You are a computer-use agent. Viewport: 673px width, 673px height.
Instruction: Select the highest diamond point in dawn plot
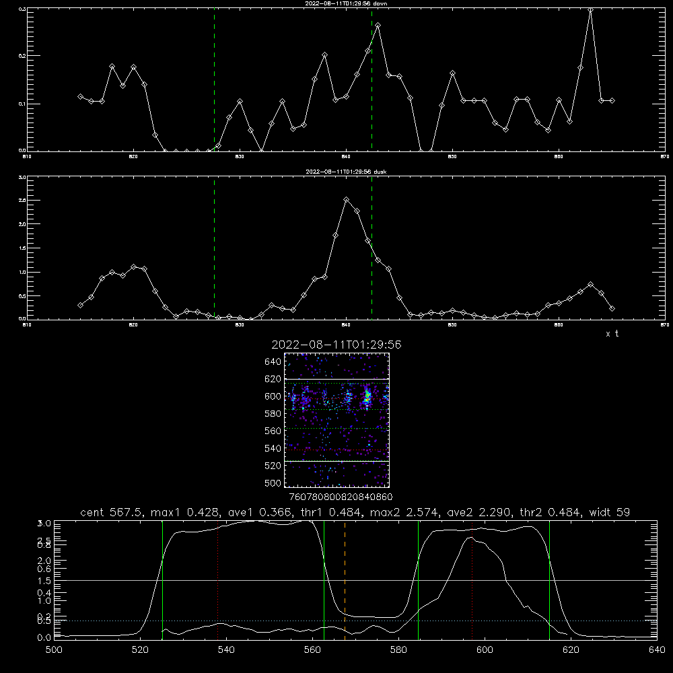pos(591,10)
